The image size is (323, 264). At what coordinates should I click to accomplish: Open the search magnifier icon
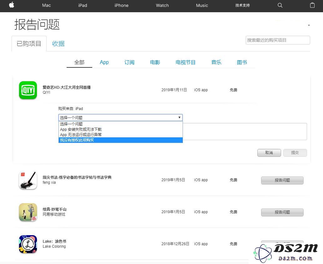[280, 5]
